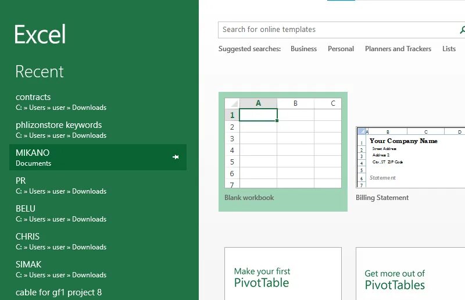
Task: Select the Lists suggested search
Action: pos(449,49)
